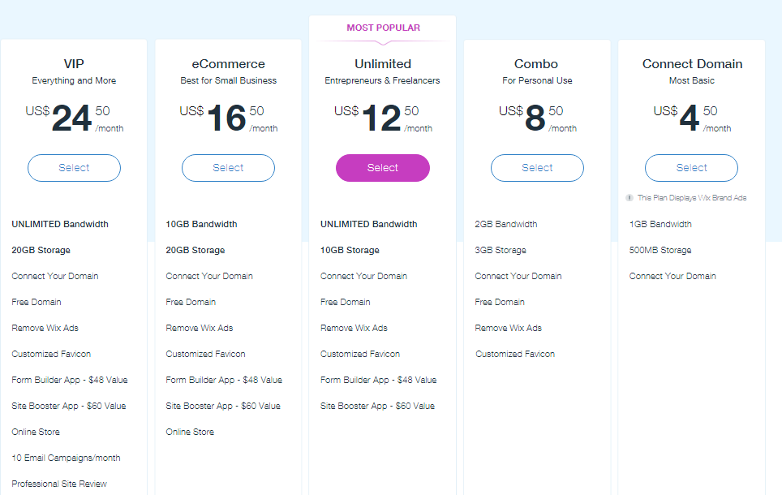
Task: Click 'Professional Site Review' in VIP features
Action: 59,484
